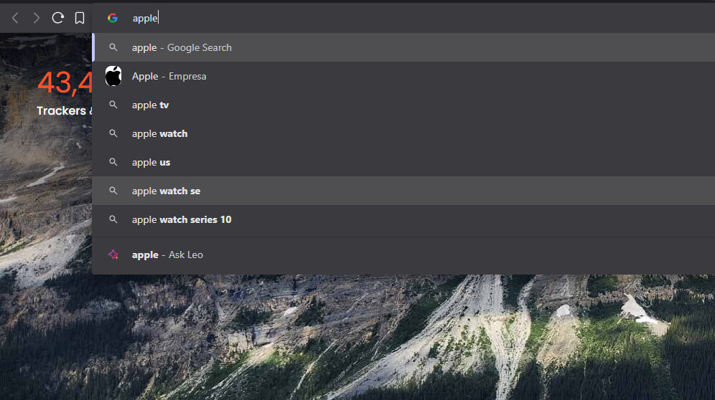This screenshot has height=400, width=715.
Task: Click the Trackers blocked counter number
Action: 65,83
